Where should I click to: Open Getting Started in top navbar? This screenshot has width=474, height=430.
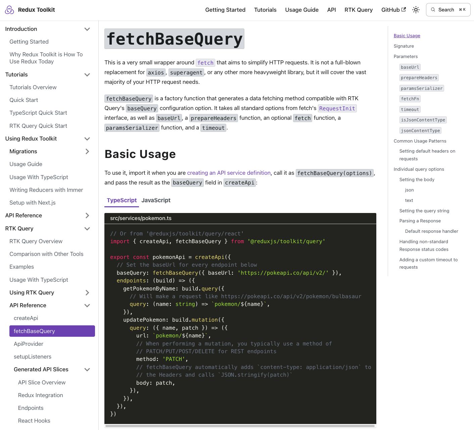(x=225, y=10)
